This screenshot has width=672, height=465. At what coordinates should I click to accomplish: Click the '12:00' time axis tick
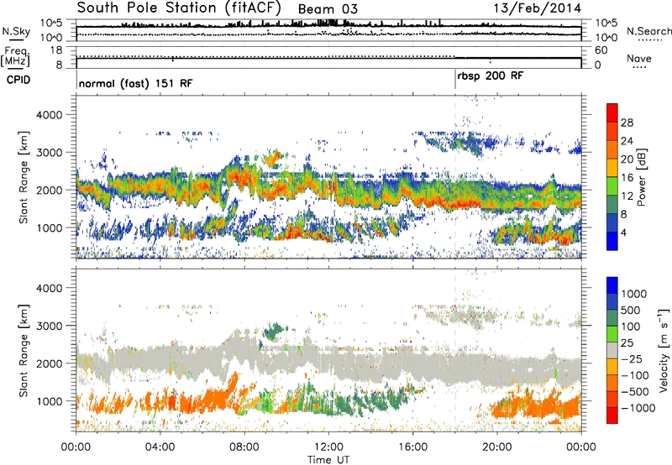[328, 447]
